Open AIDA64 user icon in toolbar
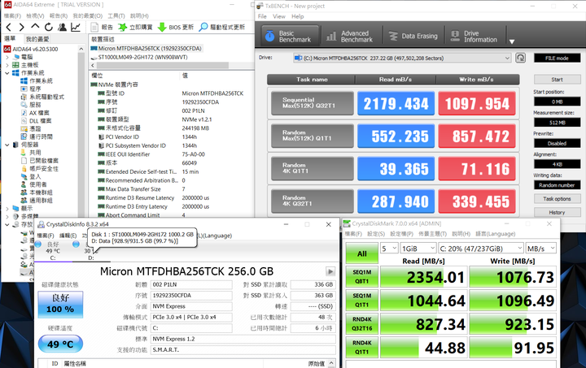The width and height of the screenshot is (586, 368). [x=62, y=28]
